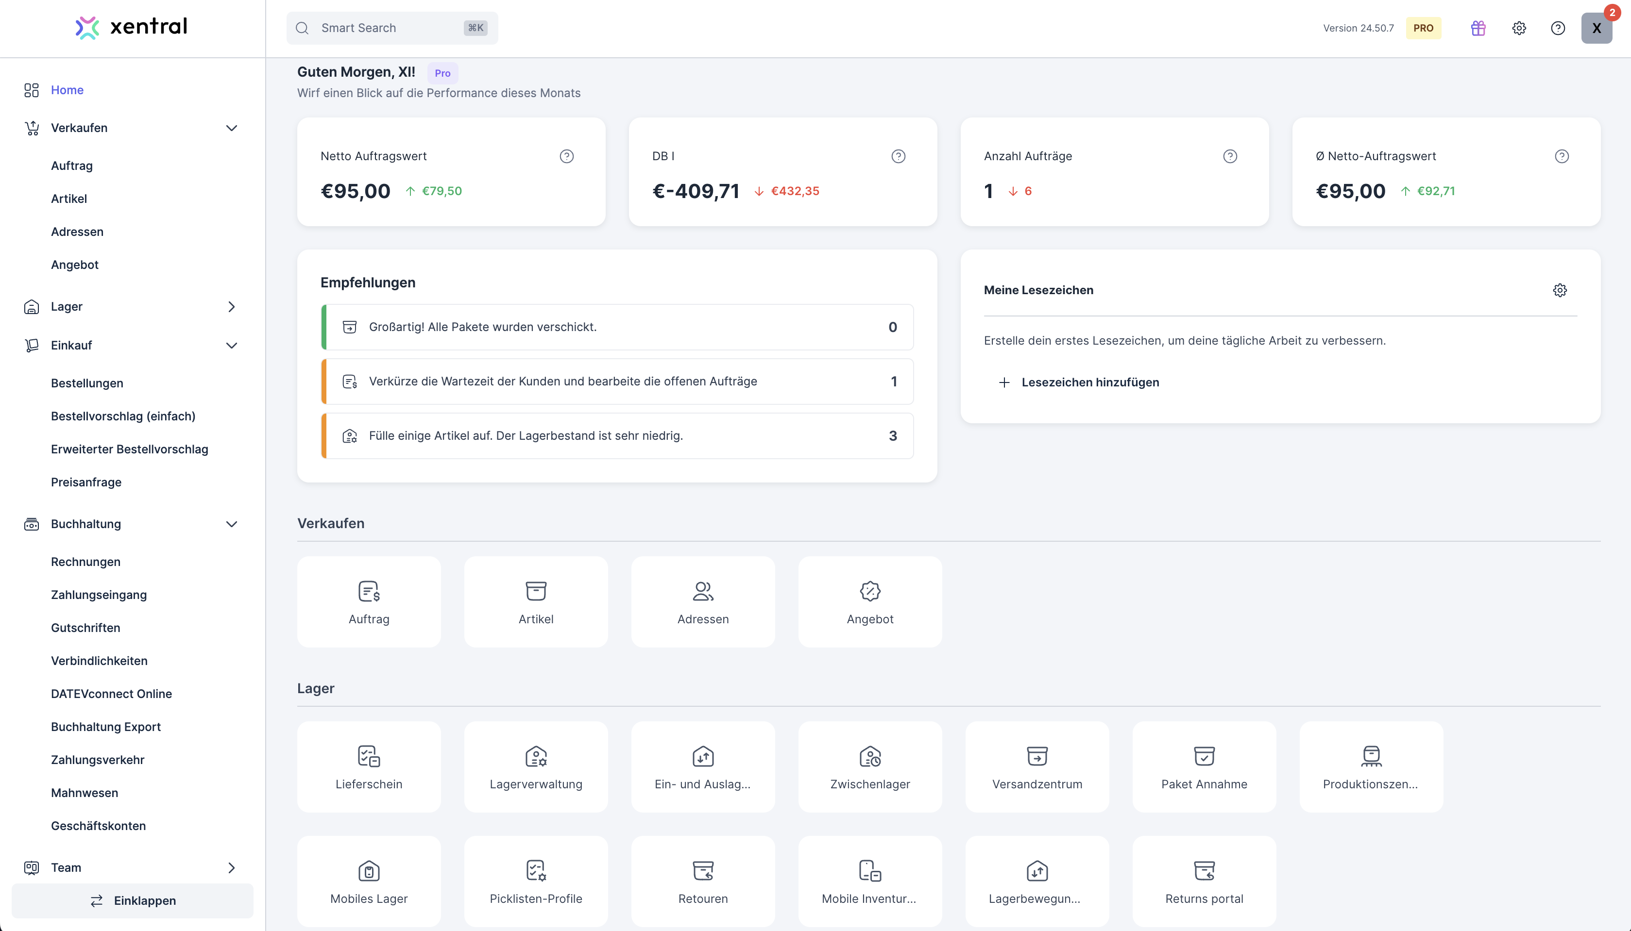Viewport: 1631px width, 931px height.
Task: Open the Paket Annahme tile
Action: 1204,766
